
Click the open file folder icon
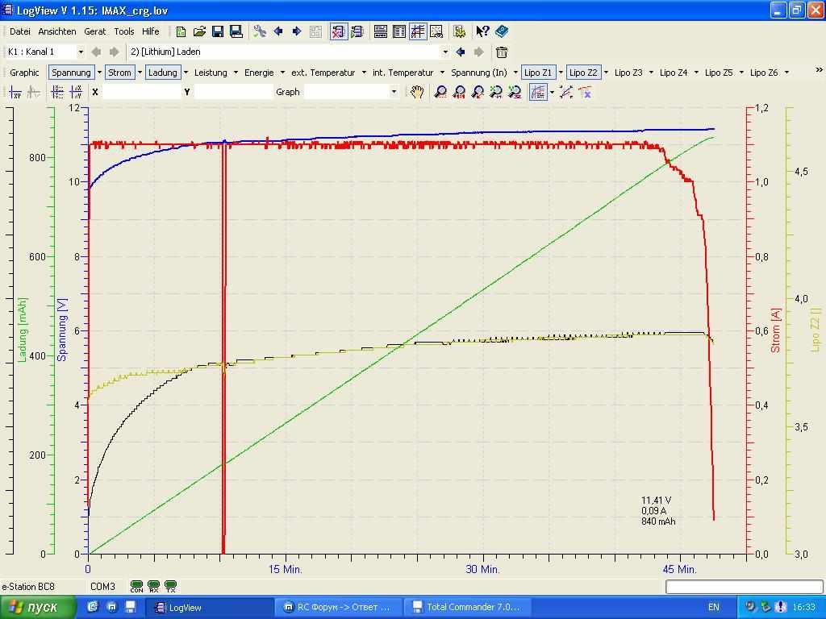click(x=199, y=31)
